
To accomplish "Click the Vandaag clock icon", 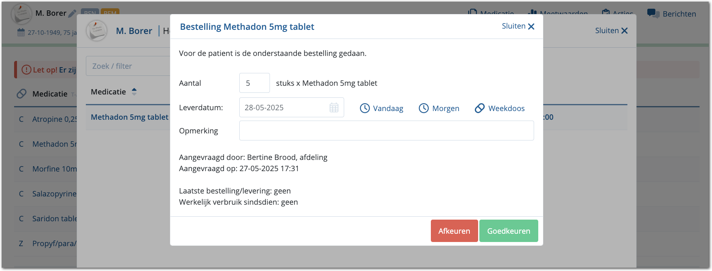I will 365,108.
